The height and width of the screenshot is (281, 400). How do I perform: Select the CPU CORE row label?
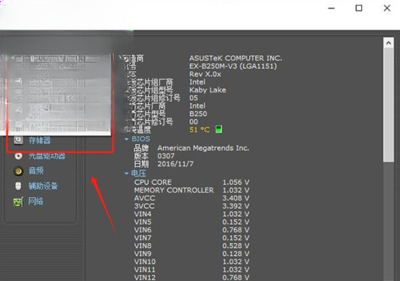[153, 182]
